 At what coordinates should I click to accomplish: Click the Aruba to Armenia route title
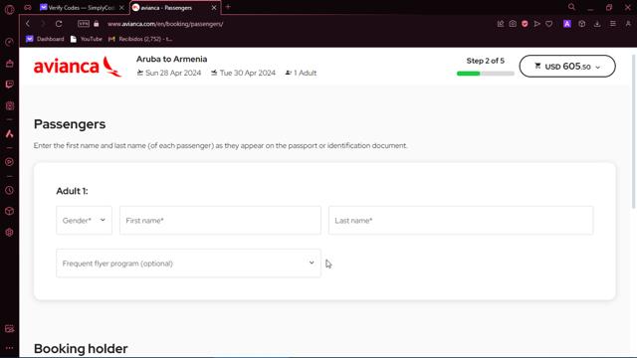point(172,59)
